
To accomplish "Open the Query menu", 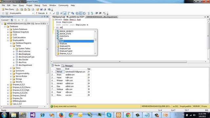I will (x=21, y=5).
